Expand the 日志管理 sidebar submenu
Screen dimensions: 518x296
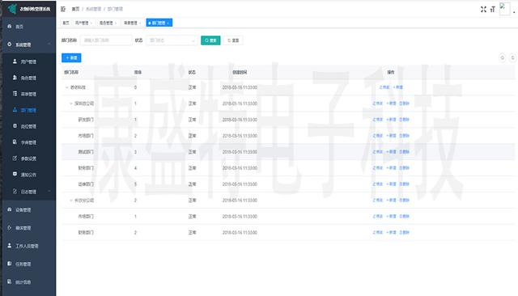click(x=28, y=192)
